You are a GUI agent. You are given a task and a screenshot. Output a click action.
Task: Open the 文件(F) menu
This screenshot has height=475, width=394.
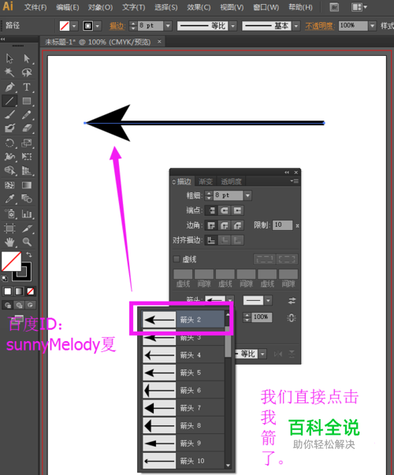[35, 7]
